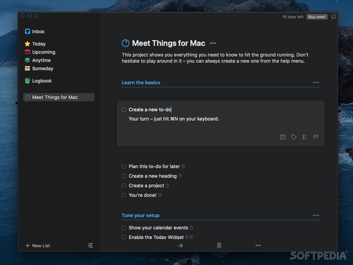Click the to-do title field Create a new to-do
This screenshot has height=265, width=353.
pos(150,110)
